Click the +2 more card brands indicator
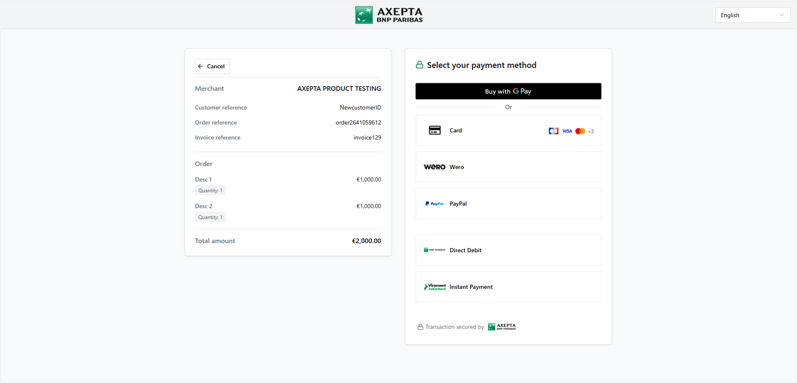This screenshot has height=383, width=797. [591, 131]
